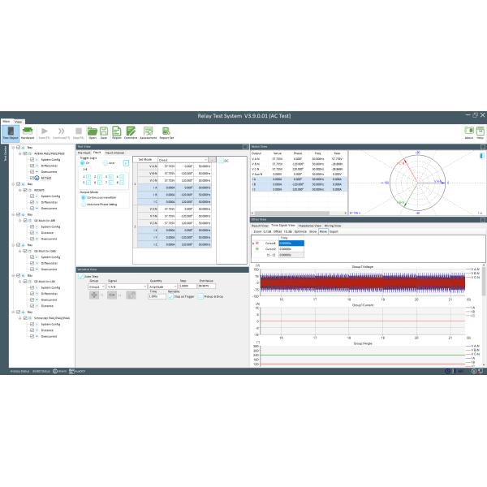Click the Help icon
This screenshot has height=487, width=487.
point(480,131)
